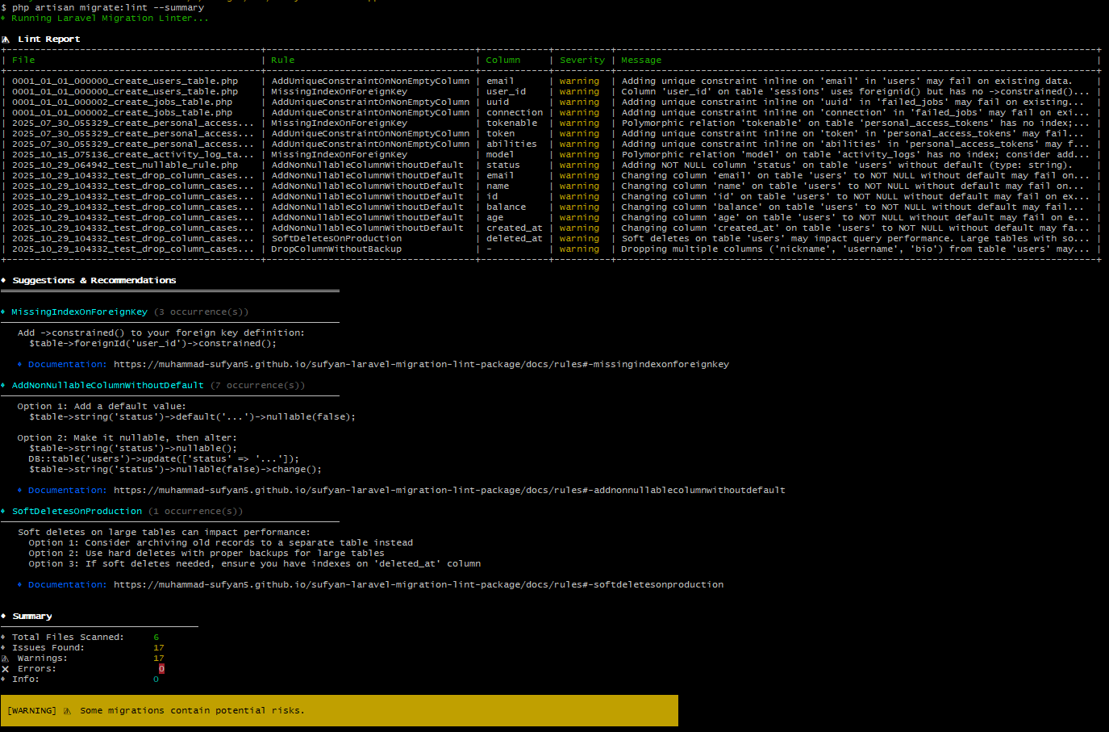The height and width of the screenshot is (732, 1109).
Task: Open the MissingIndexOnForeignKey documentation URL
Action: tap(421, 365)
